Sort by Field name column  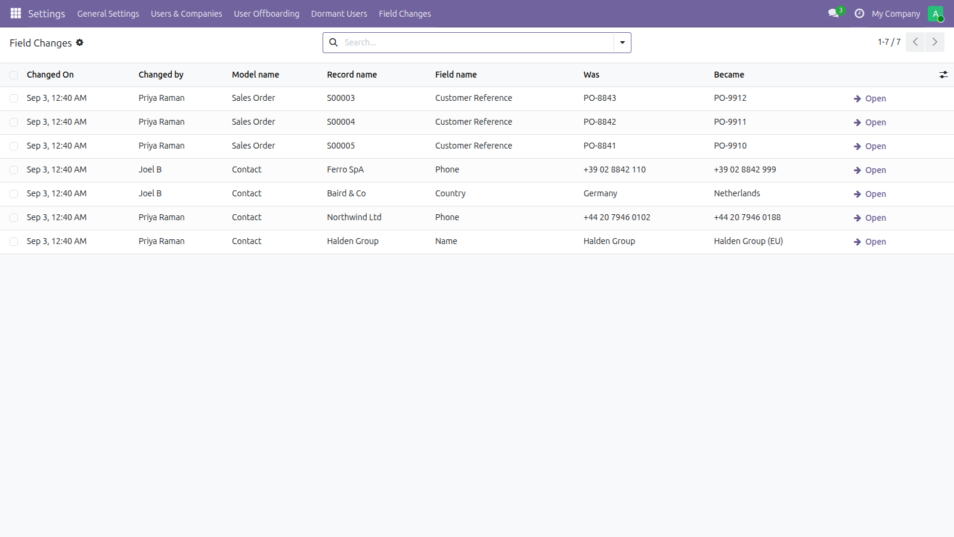(x=456, y=75)
